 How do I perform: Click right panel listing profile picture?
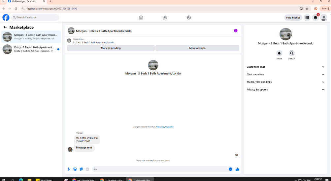click(x=285, y=34)
